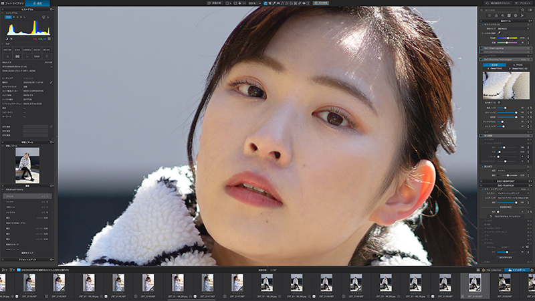Screen dimensions: 535x301
Task: Click the denoising preview loupe thumbnail
Action: 506,86
